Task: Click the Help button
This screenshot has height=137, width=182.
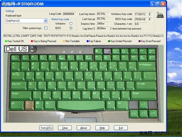Action: click(x=102, y=128)
